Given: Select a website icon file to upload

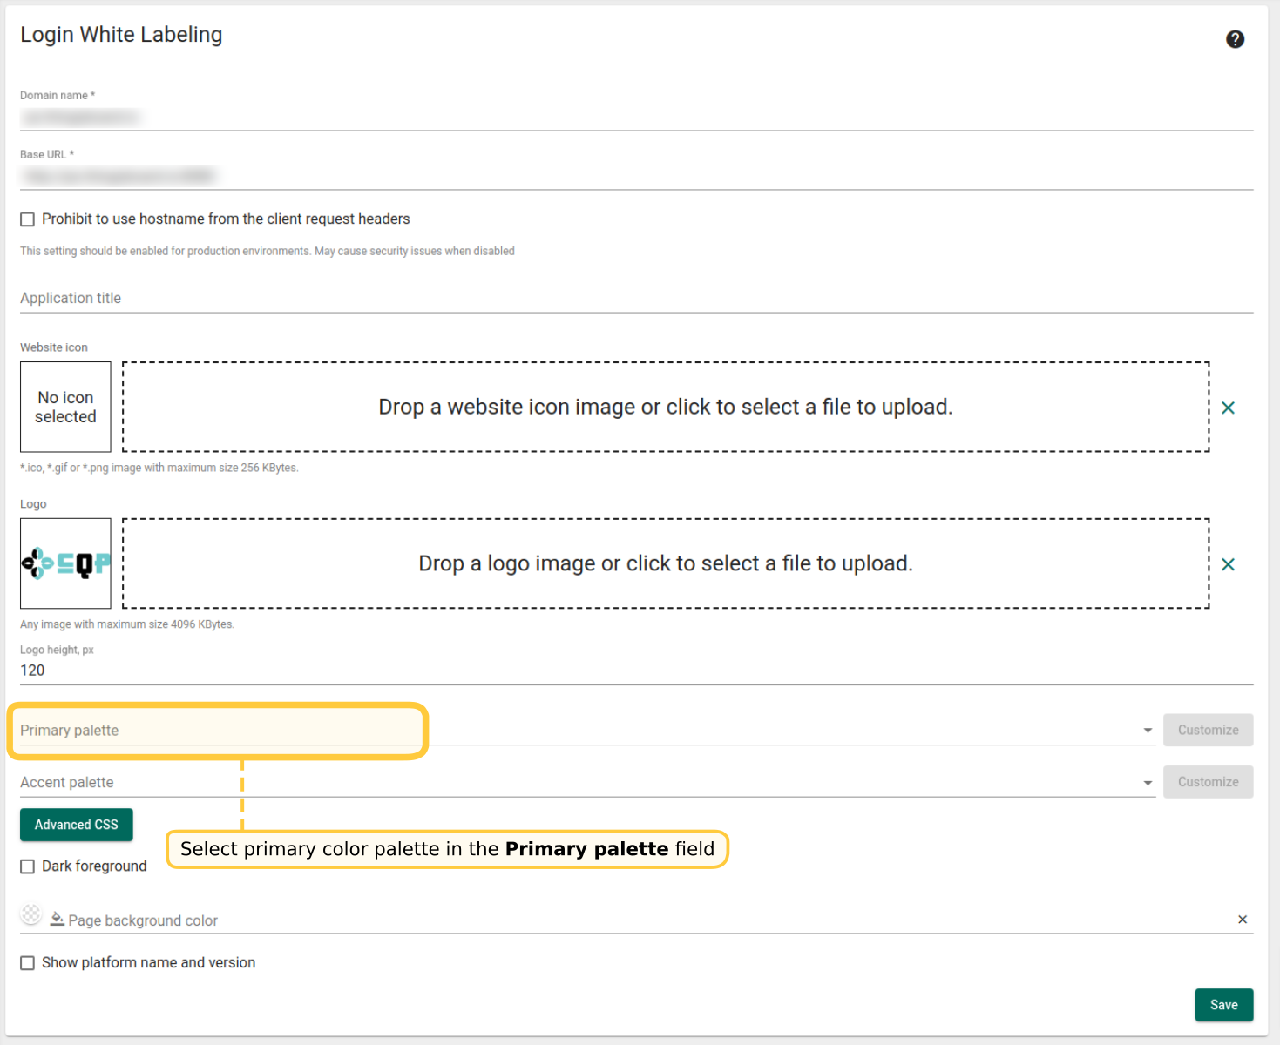Looking at the screenshot, I should (x=666, y=407).
